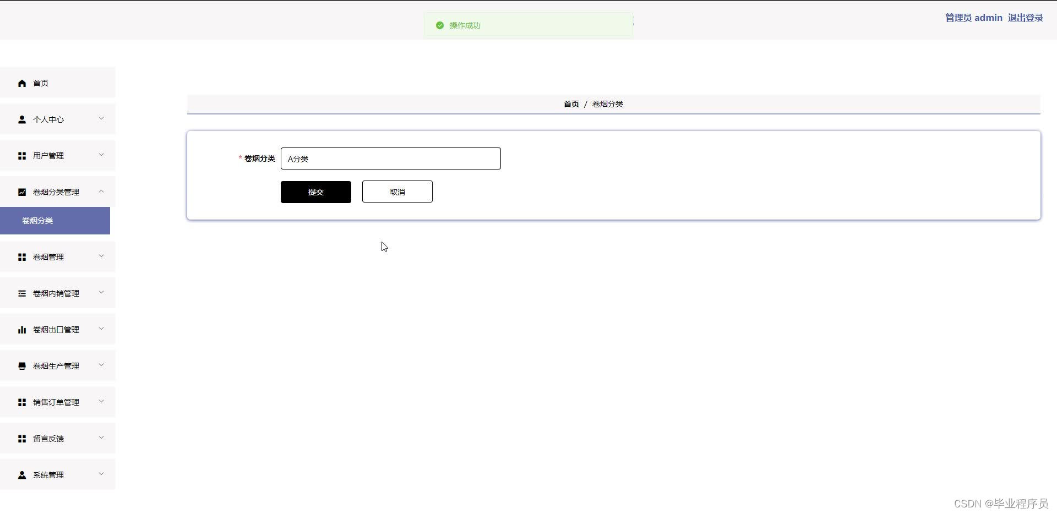Click the chart icon beside 卷烟分类管理

pyautogui.click(x=22, y=192)
